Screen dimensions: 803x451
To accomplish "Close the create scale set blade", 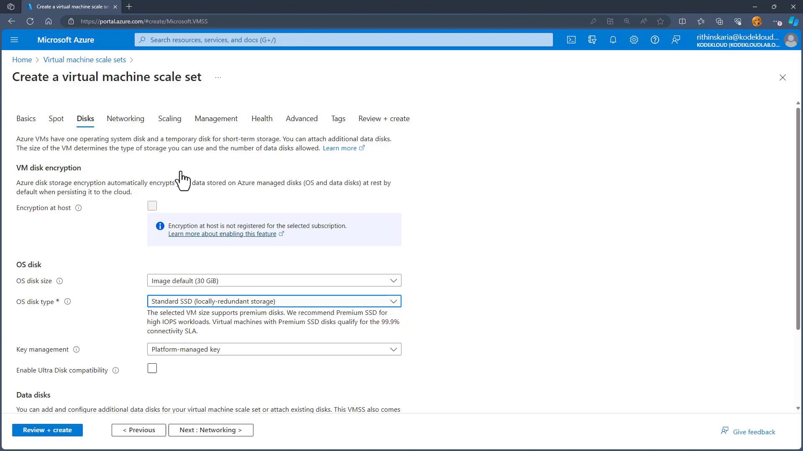I will [783, 78].
